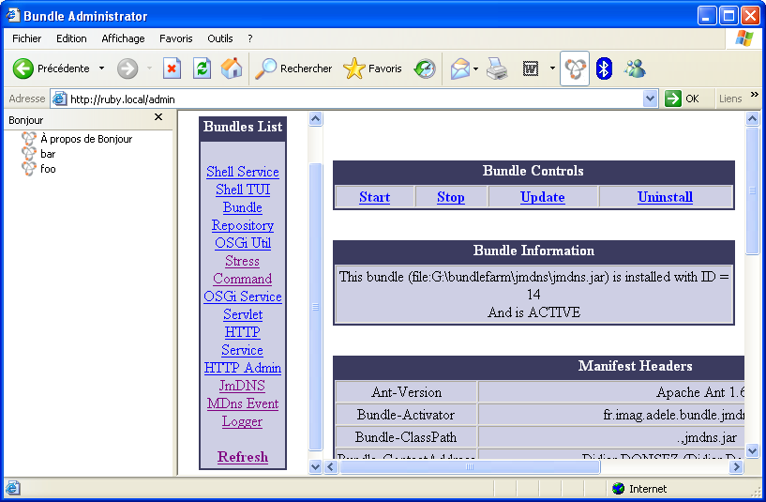Open the Mail button dropdown

pyautogui.click(x=475, y=68)
